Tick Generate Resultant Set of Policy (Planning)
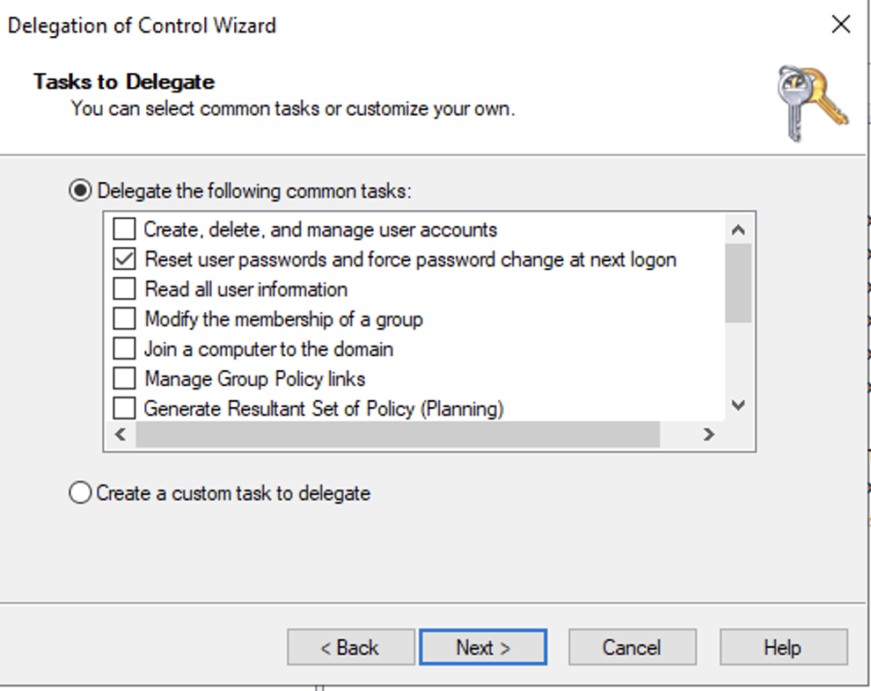 coord(124,408)
